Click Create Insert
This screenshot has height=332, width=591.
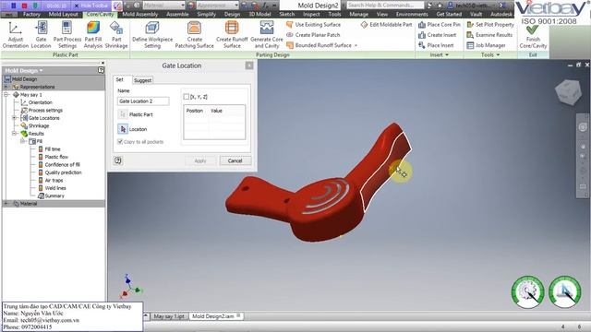[437, 35]
